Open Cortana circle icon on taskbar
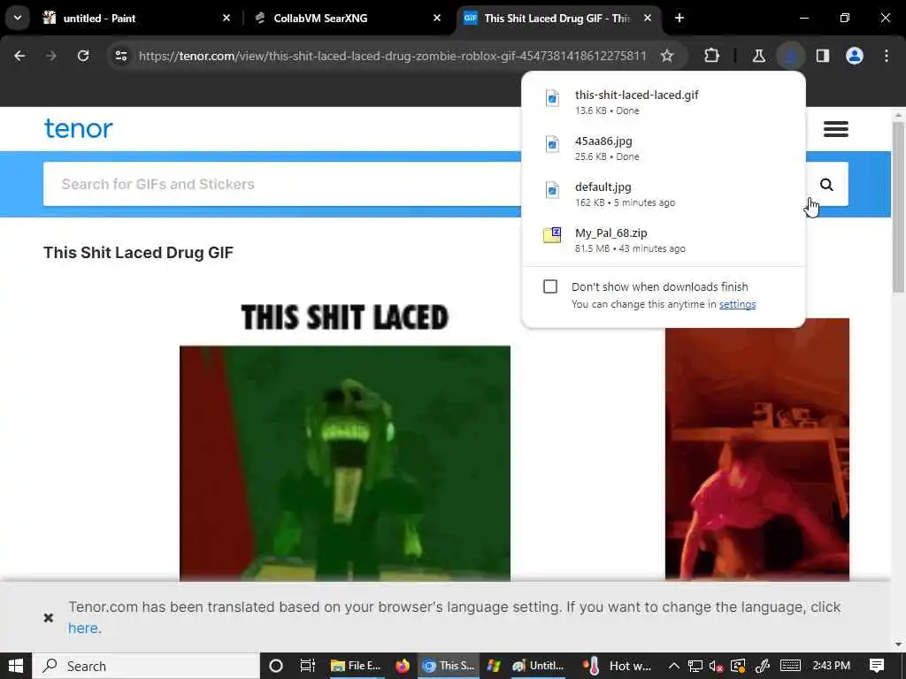906x679 pixels. click(x=276, y=666)
